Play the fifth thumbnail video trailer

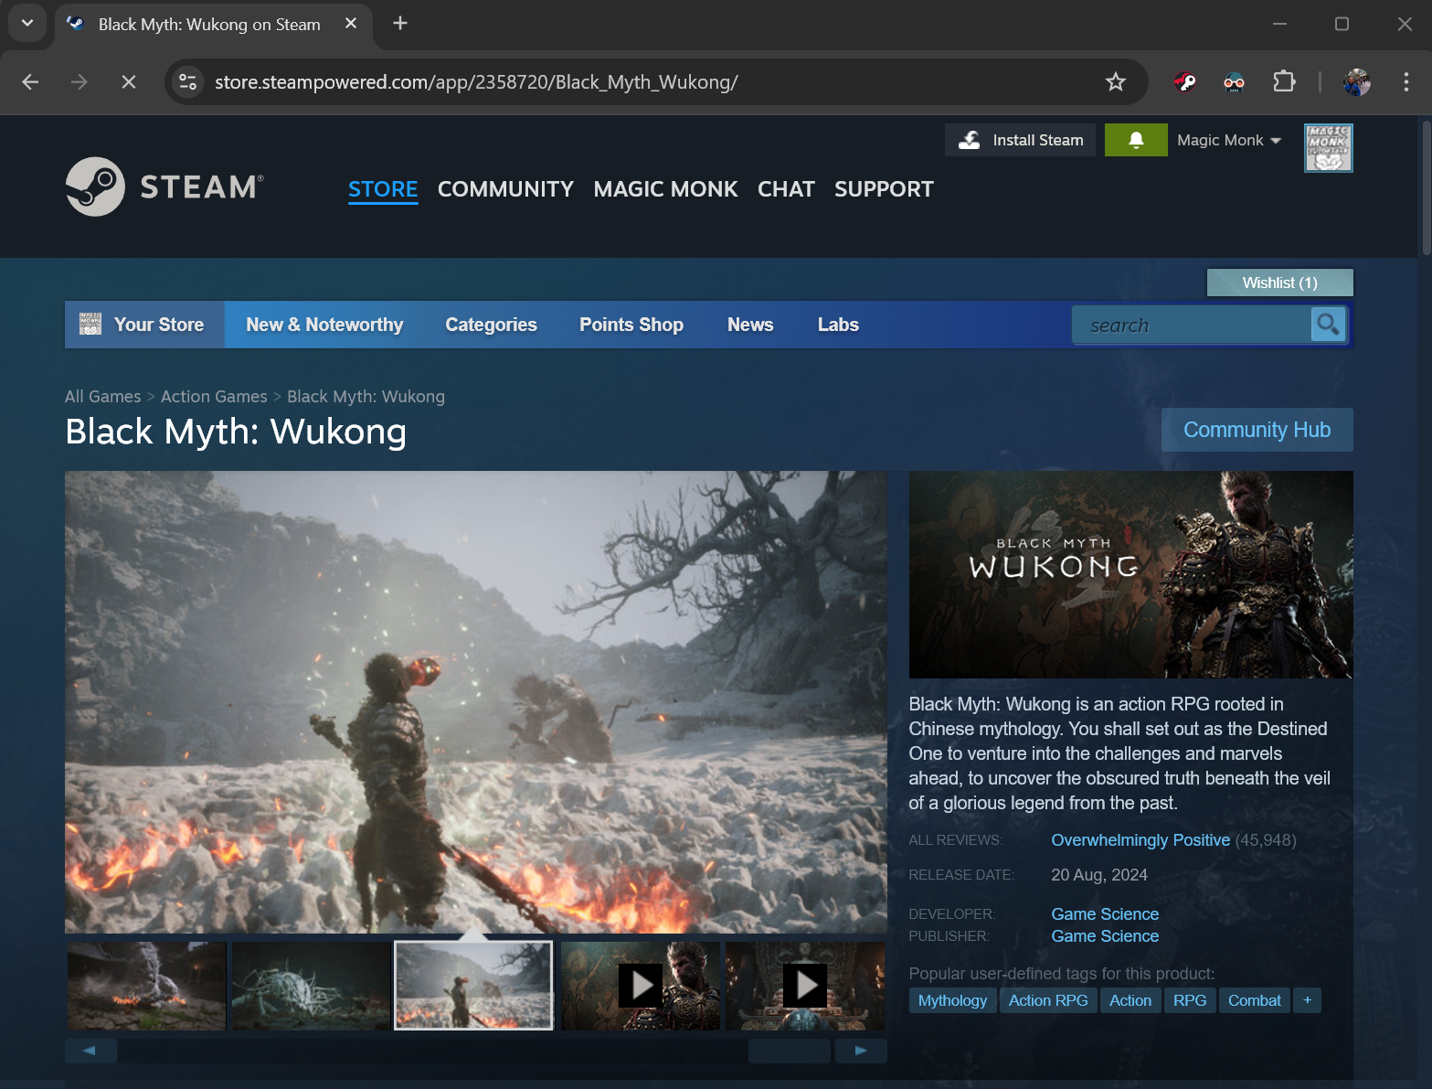(x=805, y=986)
